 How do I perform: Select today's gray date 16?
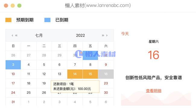(106, 74)
